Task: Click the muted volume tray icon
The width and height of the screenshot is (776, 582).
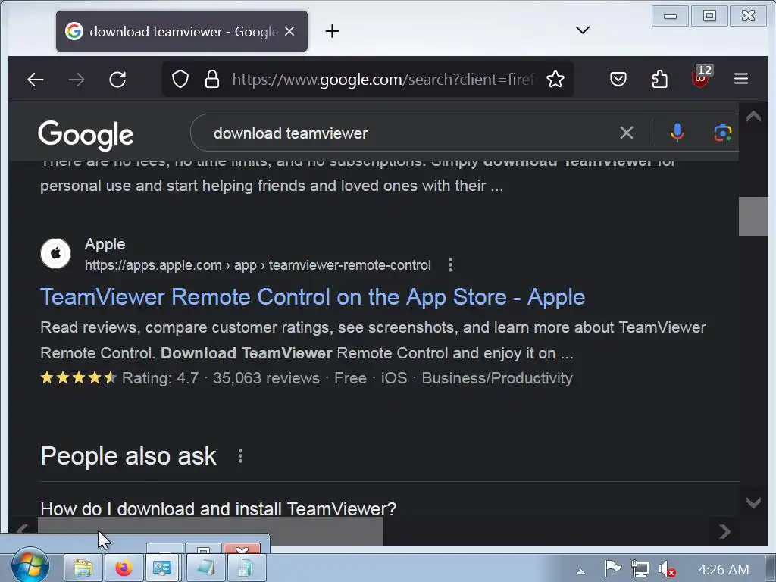Action: point(667,568)
